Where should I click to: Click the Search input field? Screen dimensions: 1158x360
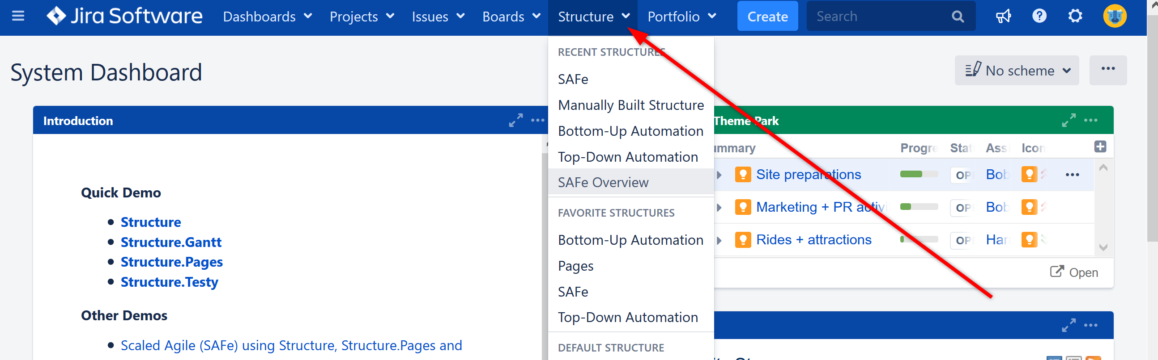[881, 17]
